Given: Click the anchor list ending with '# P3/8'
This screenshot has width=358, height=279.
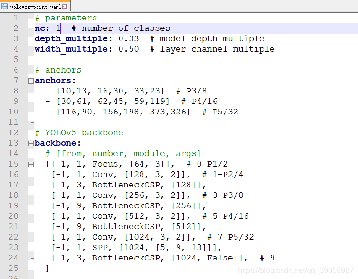Looking at the screenshot, I should click(126, 91).
